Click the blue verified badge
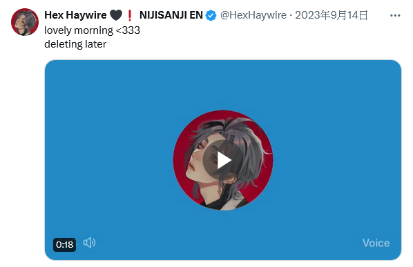Image resolution: width=413 pixels, height=267 pixels. point(211,15)
